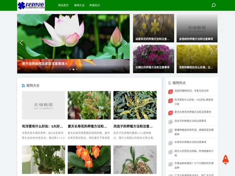Image resolution: width=235 pixels, height=176 pixels.
Task: Click rank badge number 5
Action: pyautogui.click(x=170, y=131)
